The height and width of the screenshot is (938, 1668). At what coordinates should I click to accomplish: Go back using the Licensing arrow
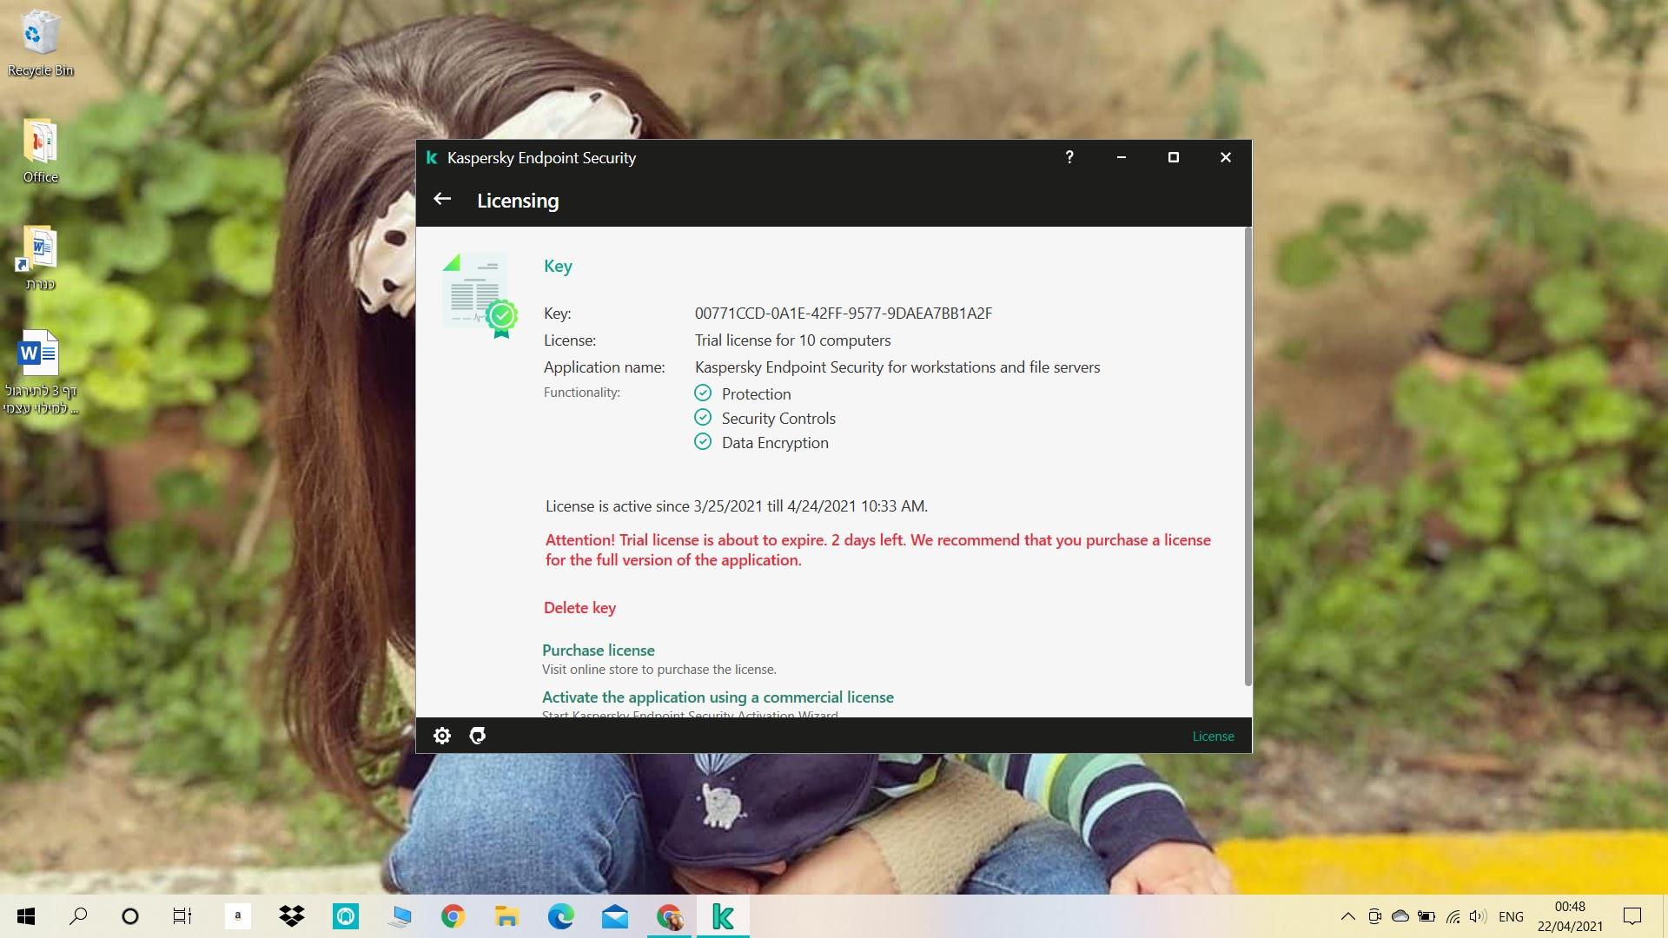tap(442, 199)
